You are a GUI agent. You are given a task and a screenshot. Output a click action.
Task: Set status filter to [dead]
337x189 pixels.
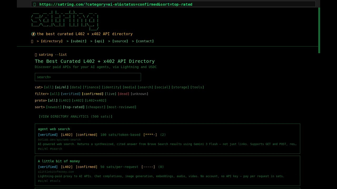(123, 94)
